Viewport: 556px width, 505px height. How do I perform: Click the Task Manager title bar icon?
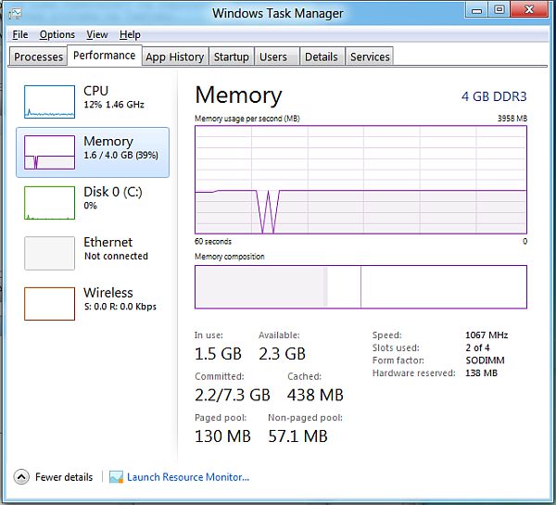(14, 14)
